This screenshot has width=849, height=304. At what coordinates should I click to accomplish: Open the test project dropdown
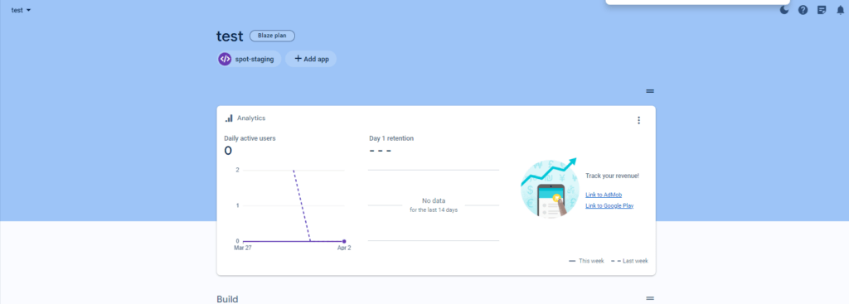tap(21, 10)
